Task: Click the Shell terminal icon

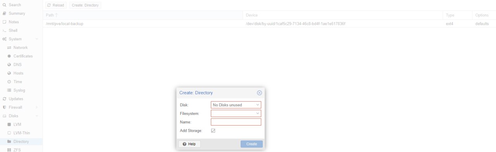Action: coord(4,31)
